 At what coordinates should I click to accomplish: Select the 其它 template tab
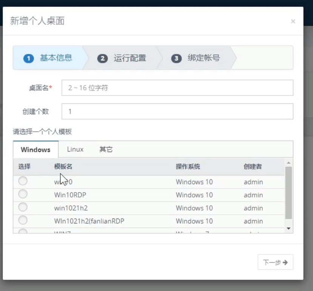tap(106, 149)
